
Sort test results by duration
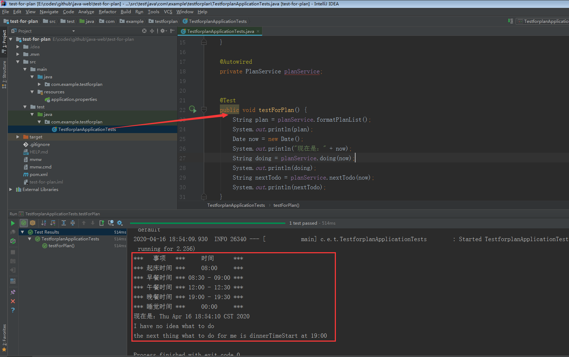click(53, 223)
